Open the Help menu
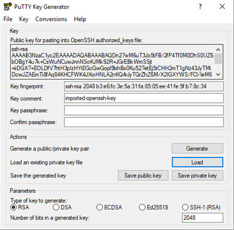Viewport: 234px width, 230px height. coord(80,19)
